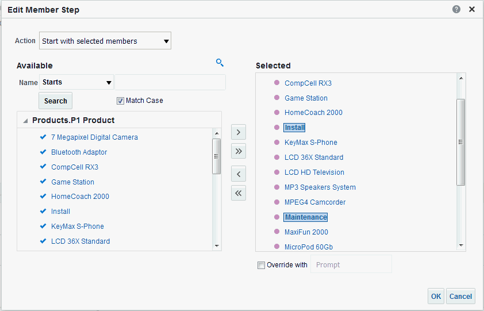Image resolution: width=484 pixels, height=311 pixels.
Task: Toggle the Match Case checkbox
Action: (x=120, y=101)
